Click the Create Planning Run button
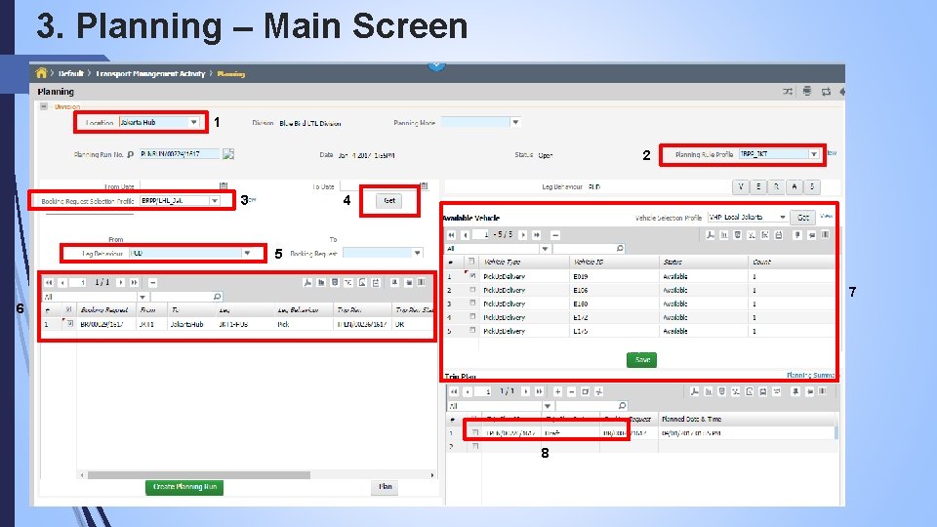Viewport: 937px width, 527px height. [184, 487]
